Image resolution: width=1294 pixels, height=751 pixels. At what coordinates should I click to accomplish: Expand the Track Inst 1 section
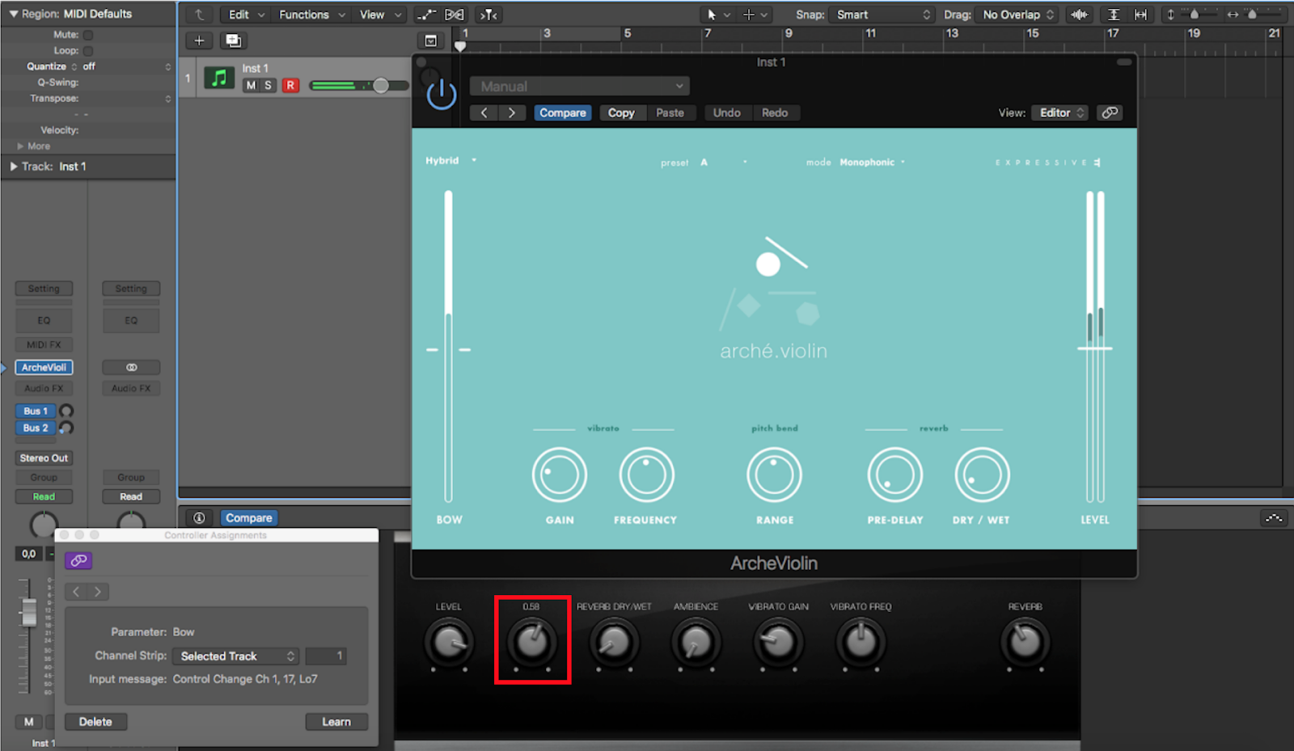pyautogui.click(x=14, y=167)
